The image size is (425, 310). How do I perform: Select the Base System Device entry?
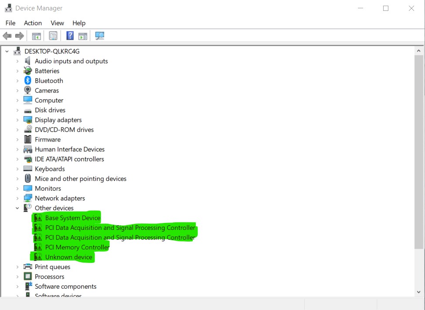(x=72, y=218)
